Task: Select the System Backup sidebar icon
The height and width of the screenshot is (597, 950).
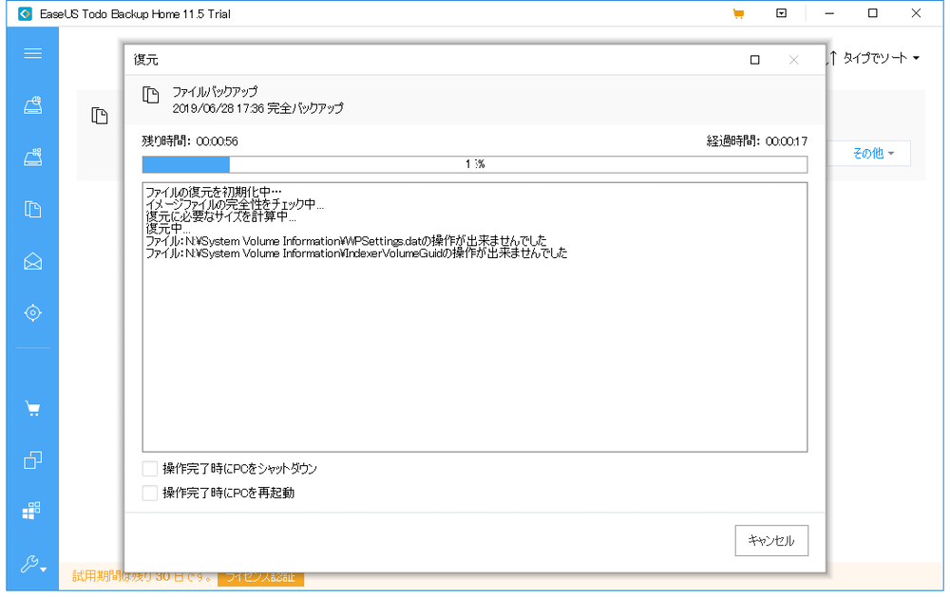Action: coord(32,158)
